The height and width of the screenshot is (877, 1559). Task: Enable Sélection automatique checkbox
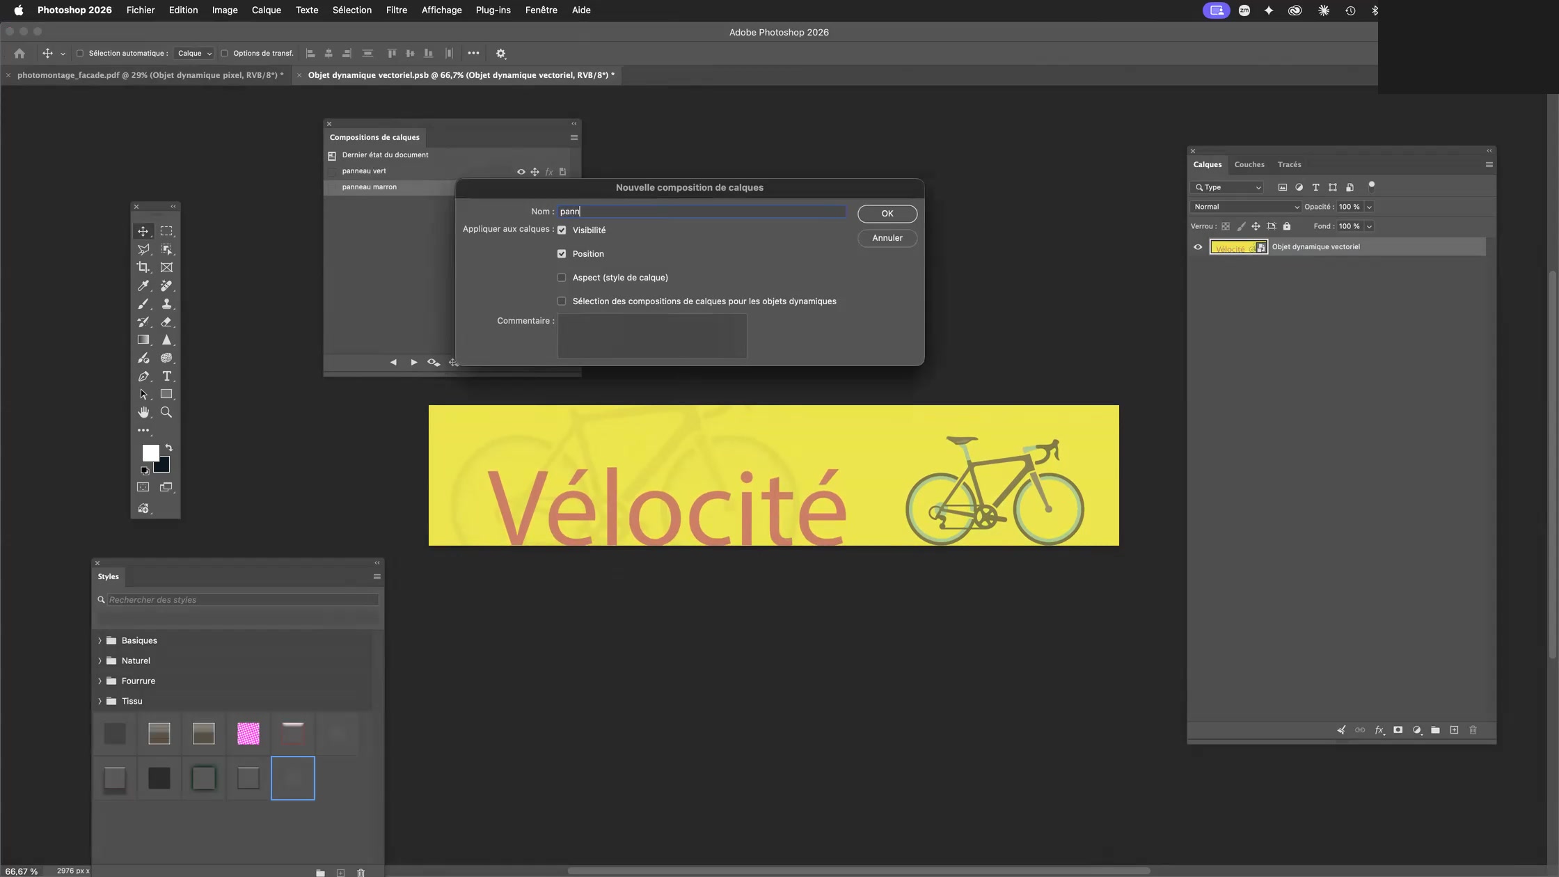pos(79,53)
